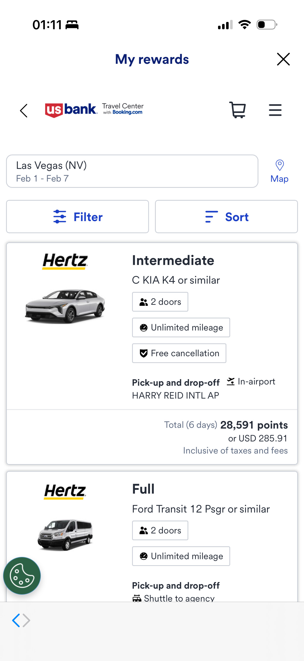
Task: Click the Hertz logo on Intermediate listing
Action: pos(65,261)
